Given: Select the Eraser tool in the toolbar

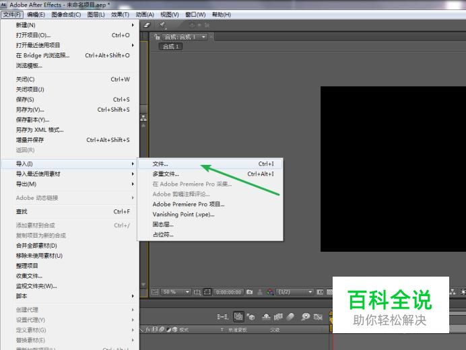Looking at the screenshot, I should tap(147, 26).
